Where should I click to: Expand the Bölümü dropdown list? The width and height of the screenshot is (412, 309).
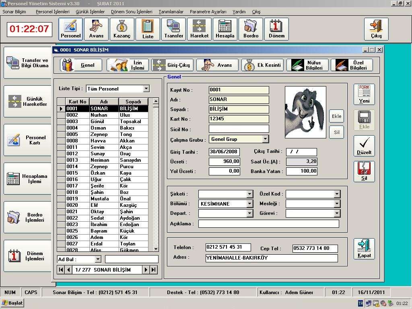pos(249,204)
